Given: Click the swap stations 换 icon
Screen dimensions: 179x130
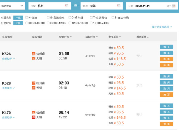Looking at the screenshot, I should point(75,5).
